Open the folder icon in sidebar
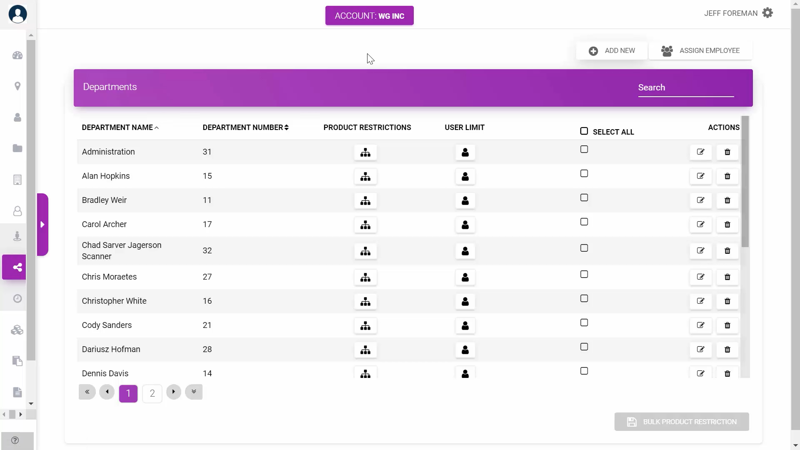The image size is (800, 450). pyautogui.click(x=17, y=148)
